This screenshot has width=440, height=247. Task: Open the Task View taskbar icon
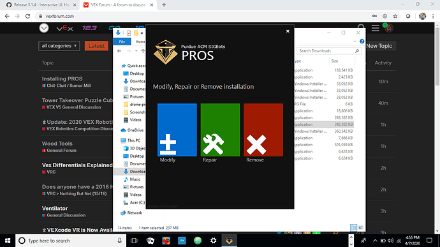134,241
